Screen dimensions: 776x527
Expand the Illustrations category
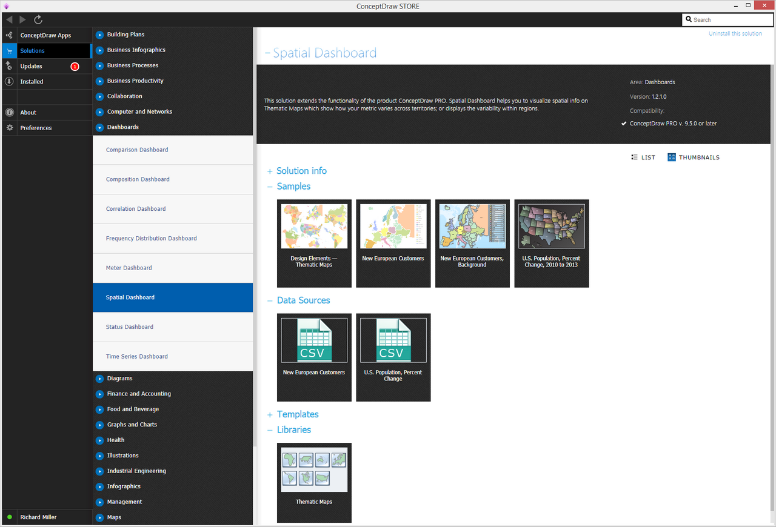point(100,456)
